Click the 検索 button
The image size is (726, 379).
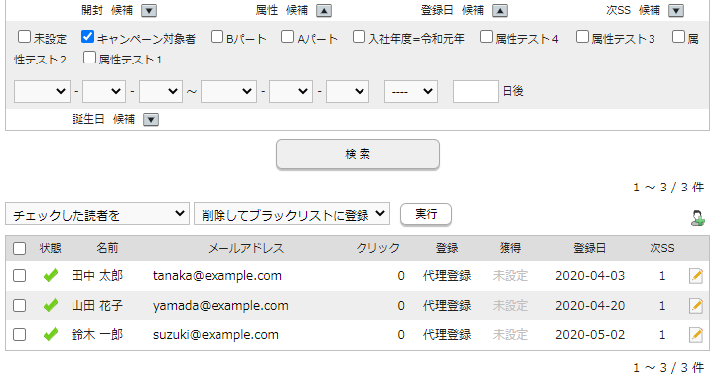click(x=358, y=154)
